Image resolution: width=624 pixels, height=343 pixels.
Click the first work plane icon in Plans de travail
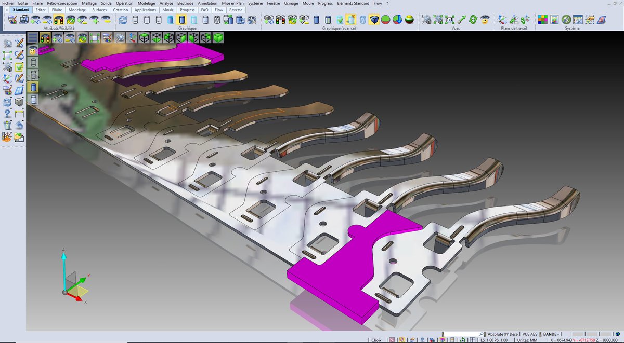click(502, 20)
